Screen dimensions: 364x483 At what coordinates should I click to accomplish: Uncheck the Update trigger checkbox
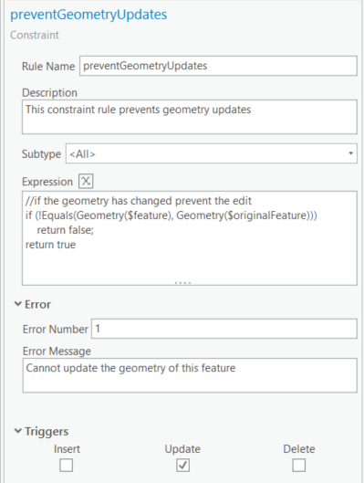(x=182, y=465)
